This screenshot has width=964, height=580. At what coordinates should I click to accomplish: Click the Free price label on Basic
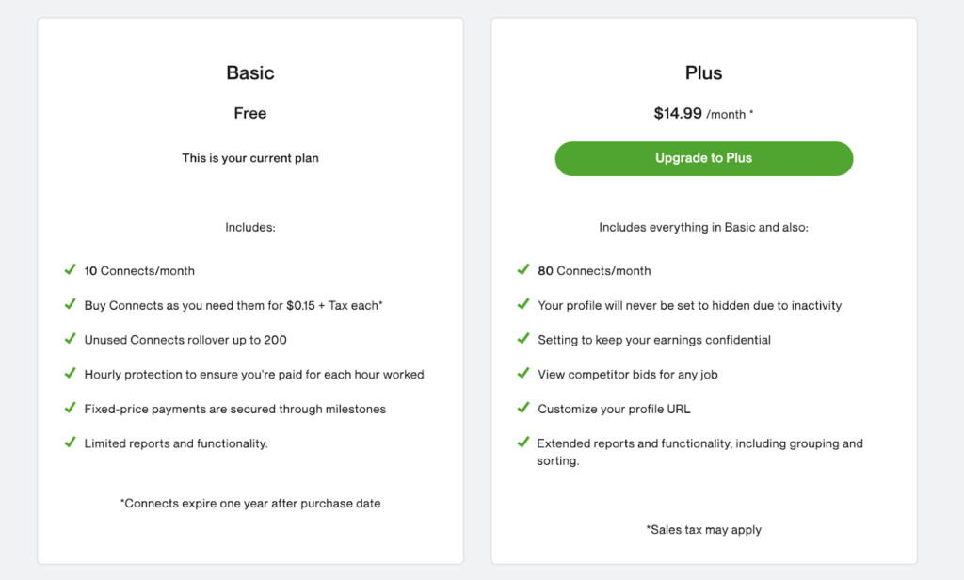click(x=250, y=113)
